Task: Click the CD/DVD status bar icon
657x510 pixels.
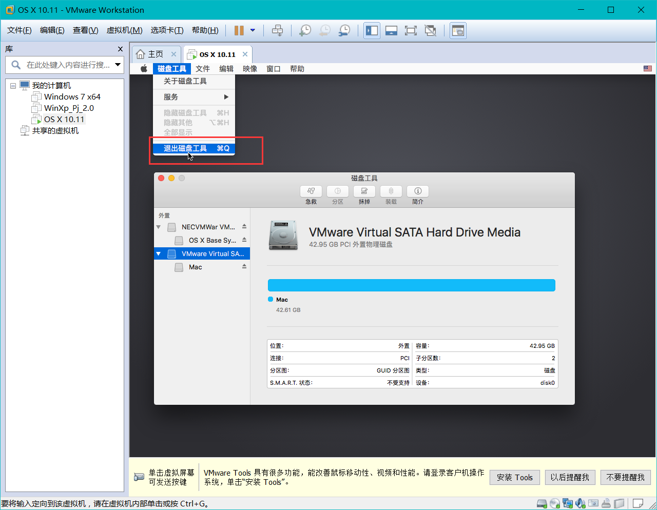Action: [x=555, y=503]
